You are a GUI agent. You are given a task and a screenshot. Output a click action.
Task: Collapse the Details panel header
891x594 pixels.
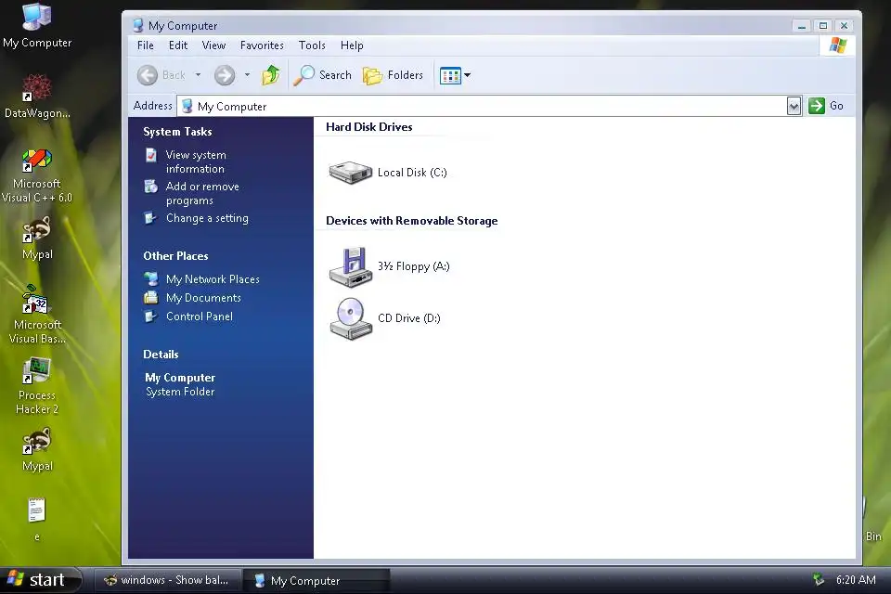[x=161, y=355]
